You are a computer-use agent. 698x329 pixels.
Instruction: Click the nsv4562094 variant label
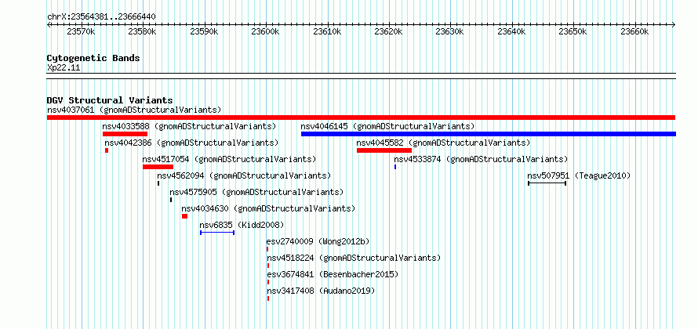pos(244,175)
